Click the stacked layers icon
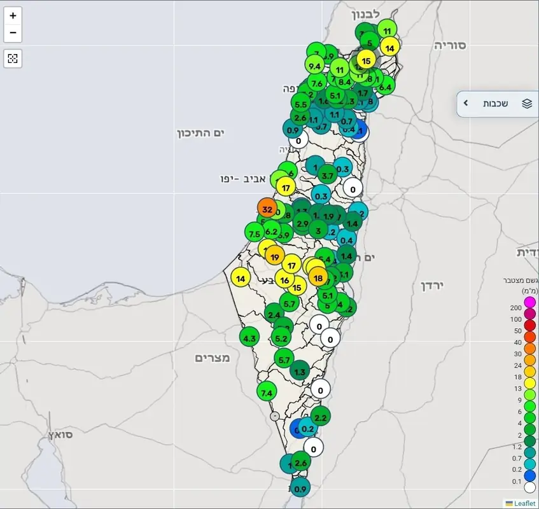The image size is (539, 509). pos(526,104)
